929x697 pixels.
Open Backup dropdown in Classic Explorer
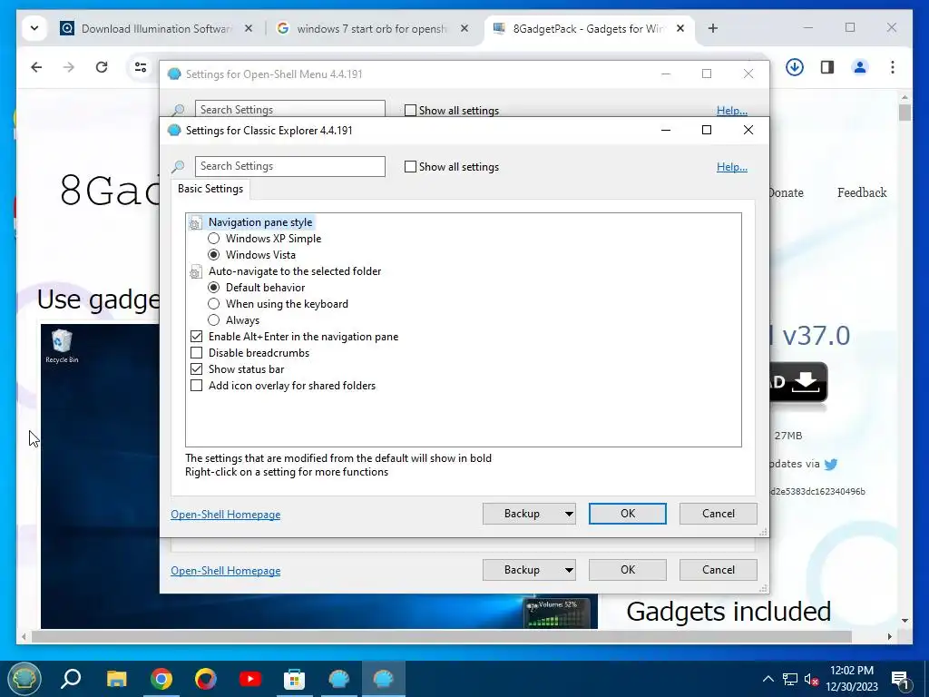click(568, 514)
